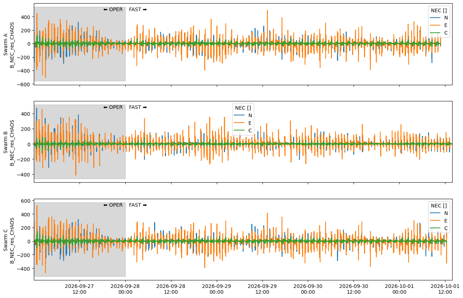This screenshot has height=298, width=463.
Task: Click the C legend entry in Swarm C plot
Action: [439, 228]
